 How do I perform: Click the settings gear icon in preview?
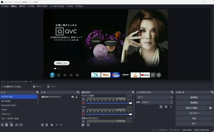click(x=159, y=75)
